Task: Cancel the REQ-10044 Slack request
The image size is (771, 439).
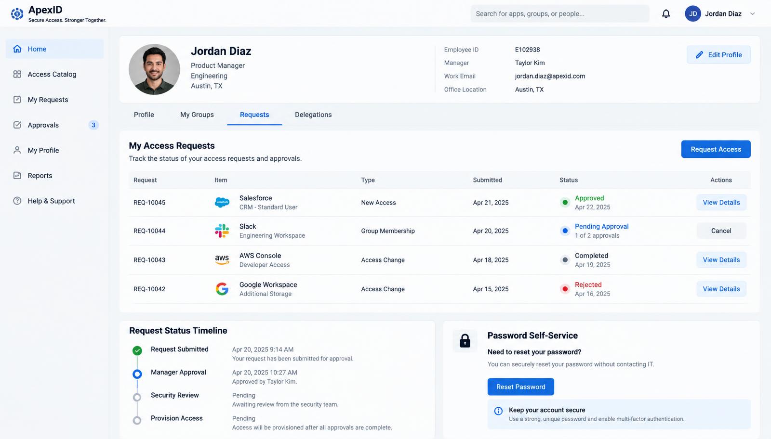Action: point(721,231)
